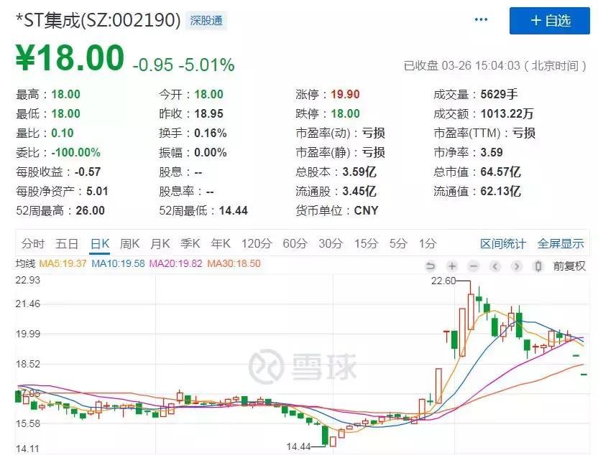
Task: Switch to the 日K daily chart tab
Action: coord(98,244)
